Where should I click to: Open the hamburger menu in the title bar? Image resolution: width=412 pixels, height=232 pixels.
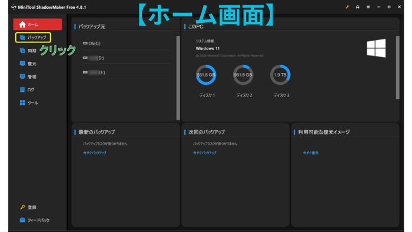(368, 7)
